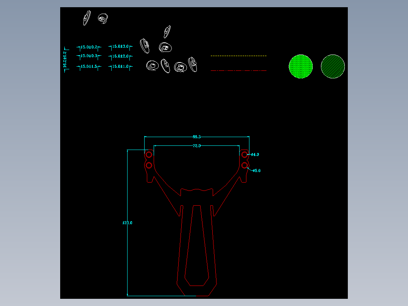
Task: Select the diagonally hatched green circle
Action: tap(333, 66)
